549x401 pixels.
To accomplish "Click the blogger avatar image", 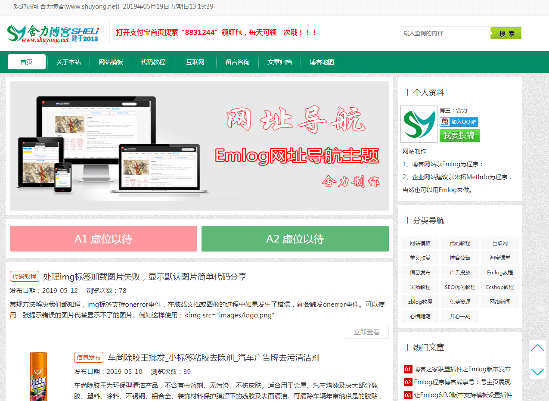I will (419, 124).
